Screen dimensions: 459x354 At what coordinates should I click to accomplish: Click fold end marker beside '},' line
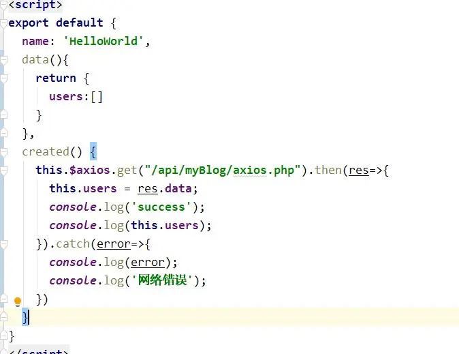(3, 133)
